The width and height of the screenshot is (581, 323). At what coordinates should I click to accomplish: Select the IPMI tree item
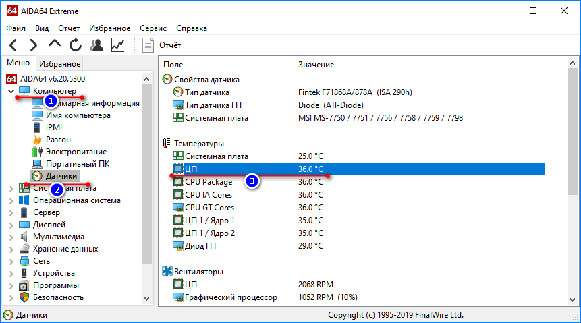click(54, 127)
